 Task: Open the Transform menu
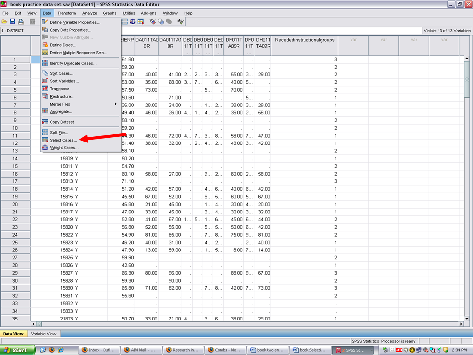(x=67, y=13)
